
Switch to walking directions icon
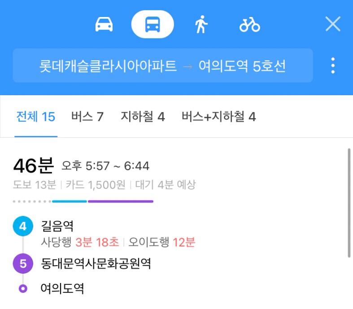click(x=201, y=24)
